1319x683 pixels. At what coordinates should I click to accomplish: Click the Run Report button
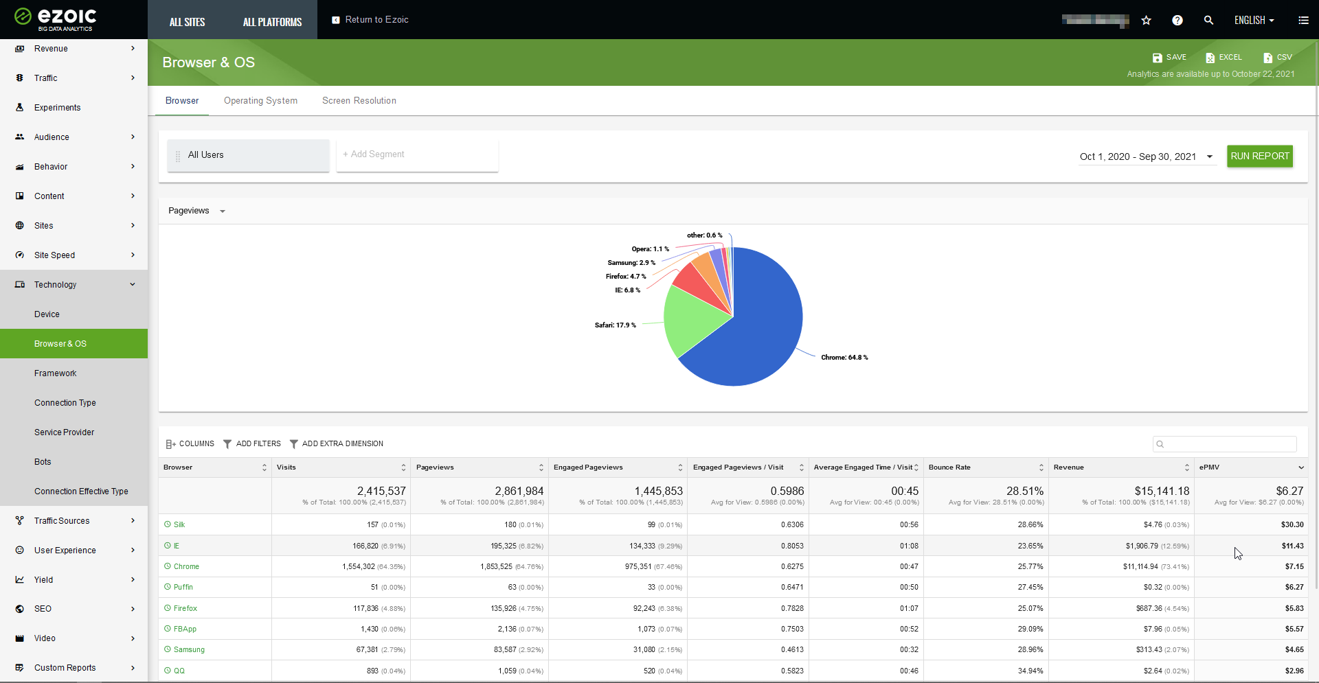coord(1259,157)
